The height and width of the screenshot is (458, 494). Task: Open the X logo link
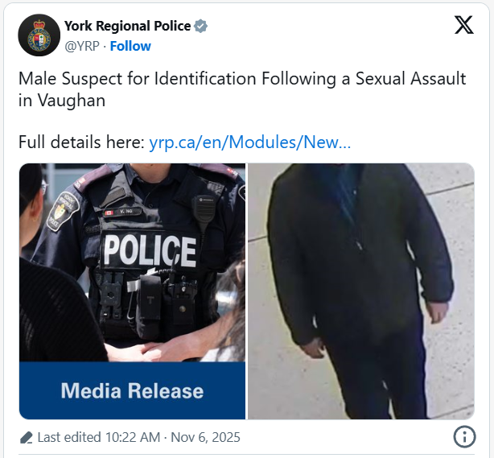pyautogui.click(x=463, y=25)
